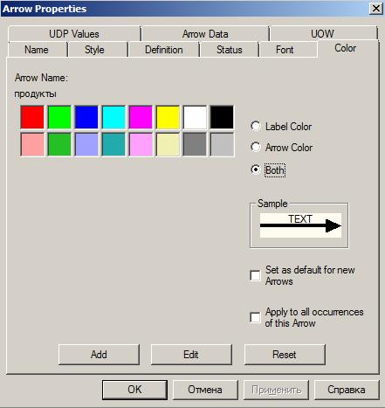Viewport: 385px width, 408px height.
Task: Pick the black color swatch
Action: tap(222, 117)
